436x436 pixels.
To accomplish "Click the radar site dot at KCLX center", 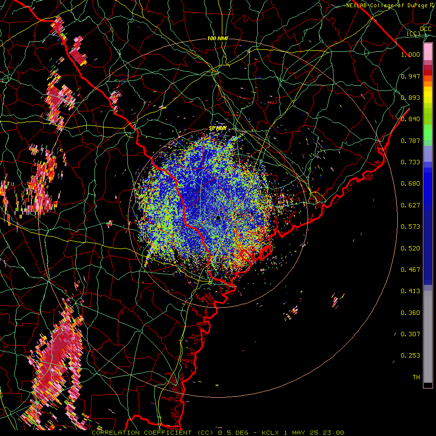I will pyautogui.click(x=218, y=218).
